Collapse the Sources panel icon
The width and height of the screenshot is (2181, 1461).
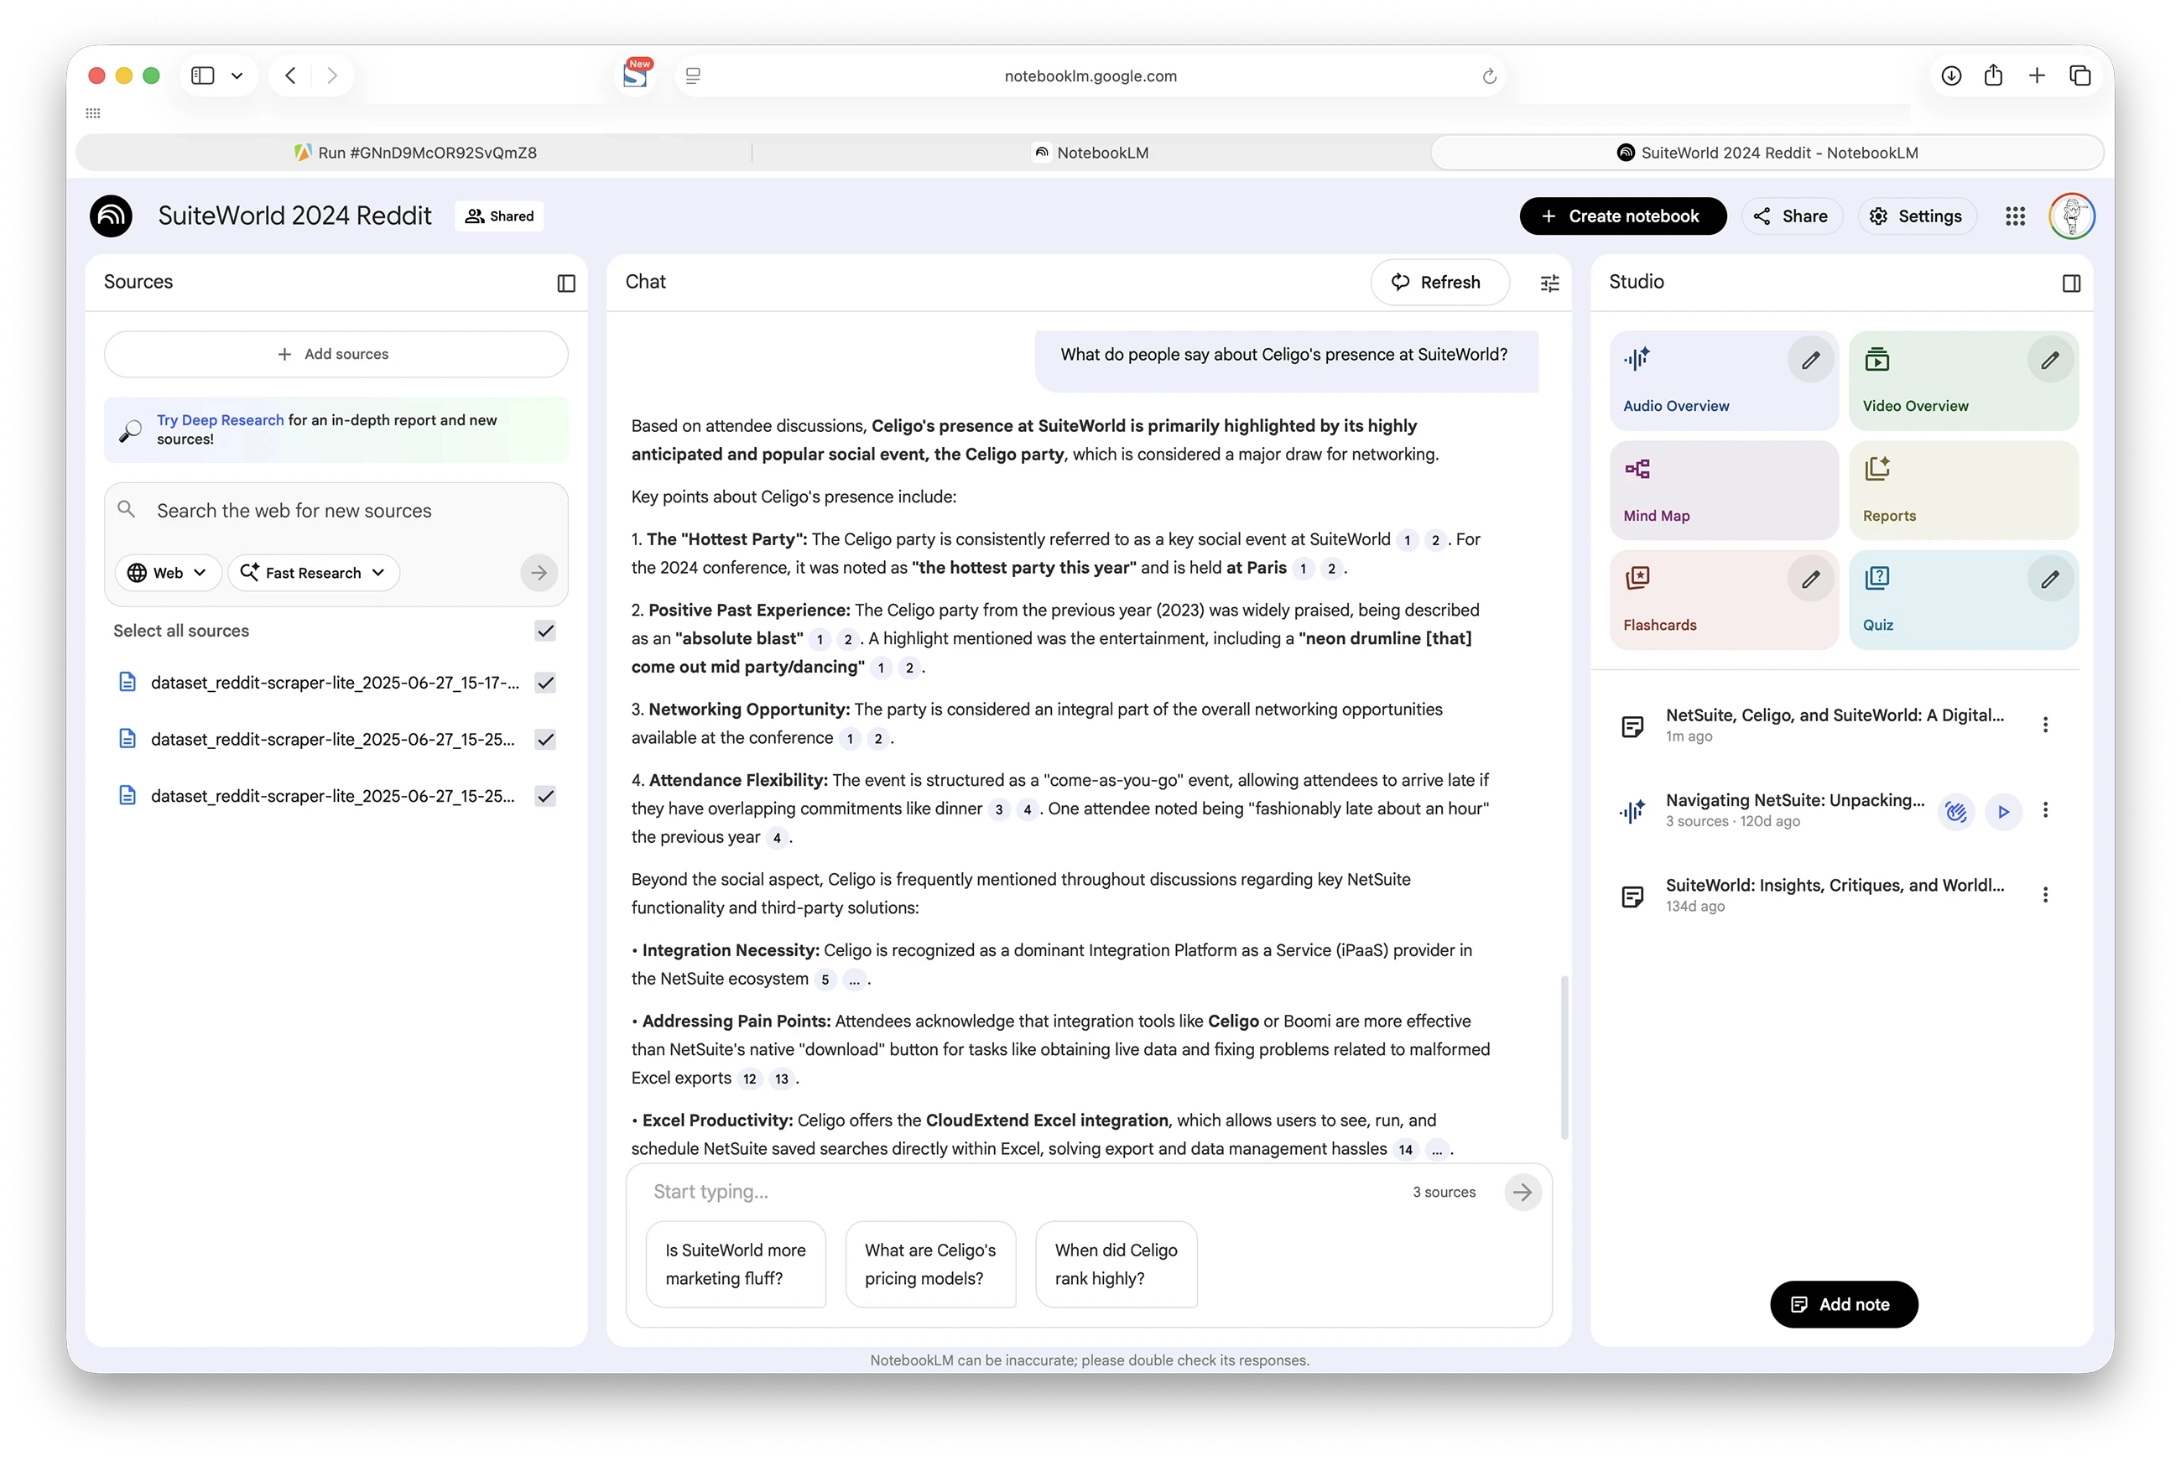click(566, 283)
